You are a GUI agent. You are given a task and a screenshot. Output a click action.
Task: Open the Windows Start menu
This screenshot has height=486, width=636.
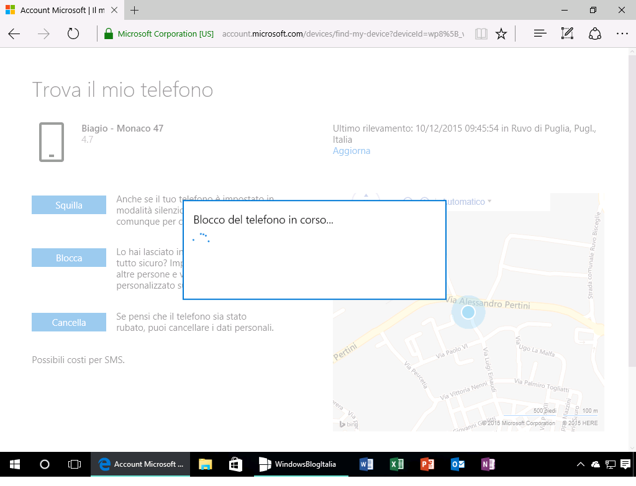[15, 464]
